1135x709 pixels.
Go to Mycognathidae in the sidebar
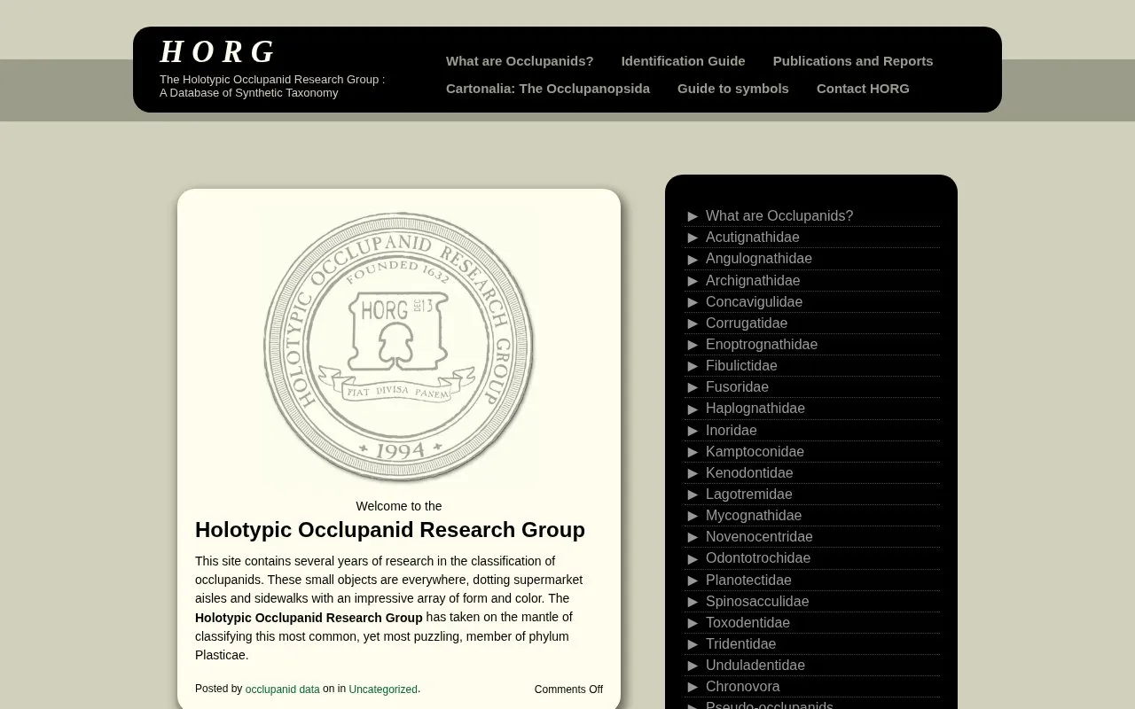point(754,515)
